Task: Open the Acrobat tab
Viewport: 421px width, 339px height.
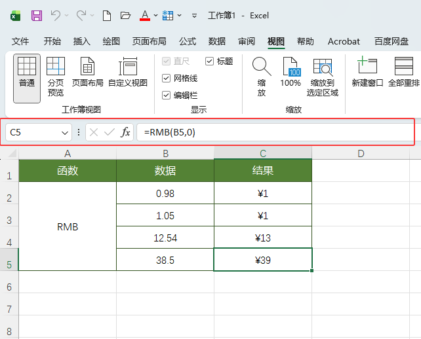Action: tap(344, 41)
